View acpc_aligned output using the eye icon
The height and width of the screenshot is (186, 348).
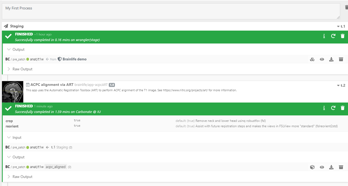322,167
